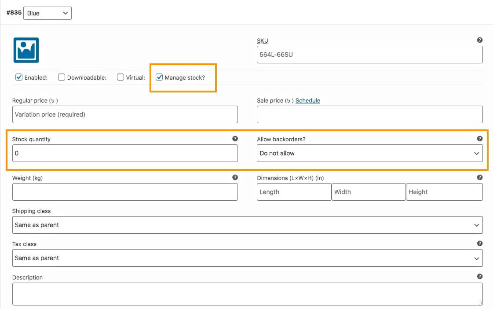This screenshot has height=309, width=493.
Task: Open the Tax class dropdown
Action: [x=247, y=258]
